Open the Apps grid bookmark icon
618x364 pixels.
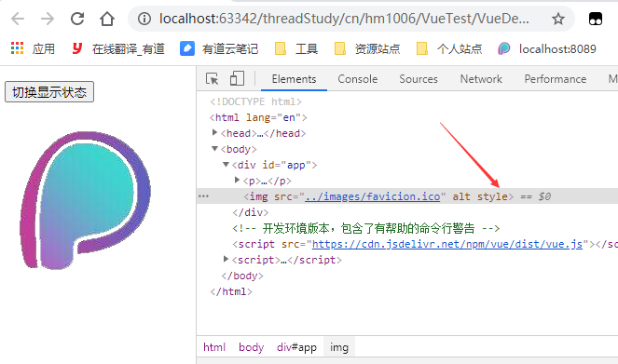tap(17, 48)
